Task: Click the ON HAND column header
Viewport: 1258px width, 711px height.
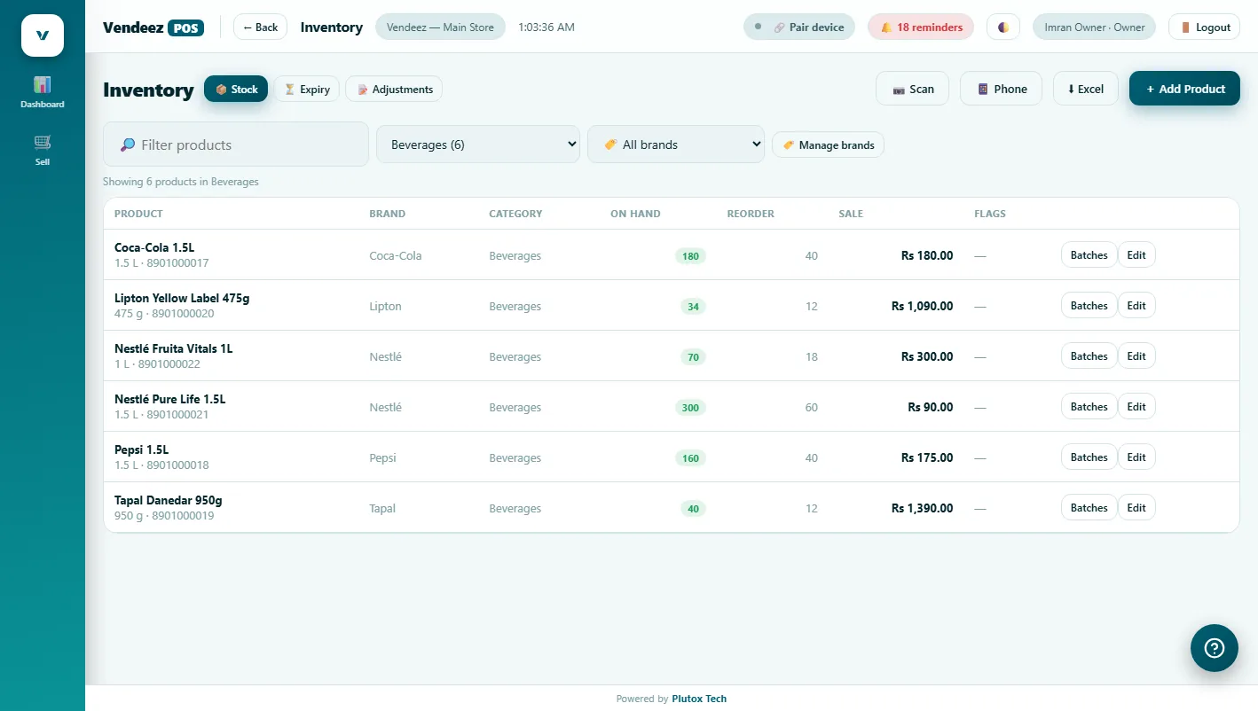Action: click(635, 214)
